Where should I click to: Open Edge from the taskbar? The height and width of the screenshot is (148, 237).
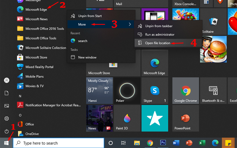[x=215, y=143]
